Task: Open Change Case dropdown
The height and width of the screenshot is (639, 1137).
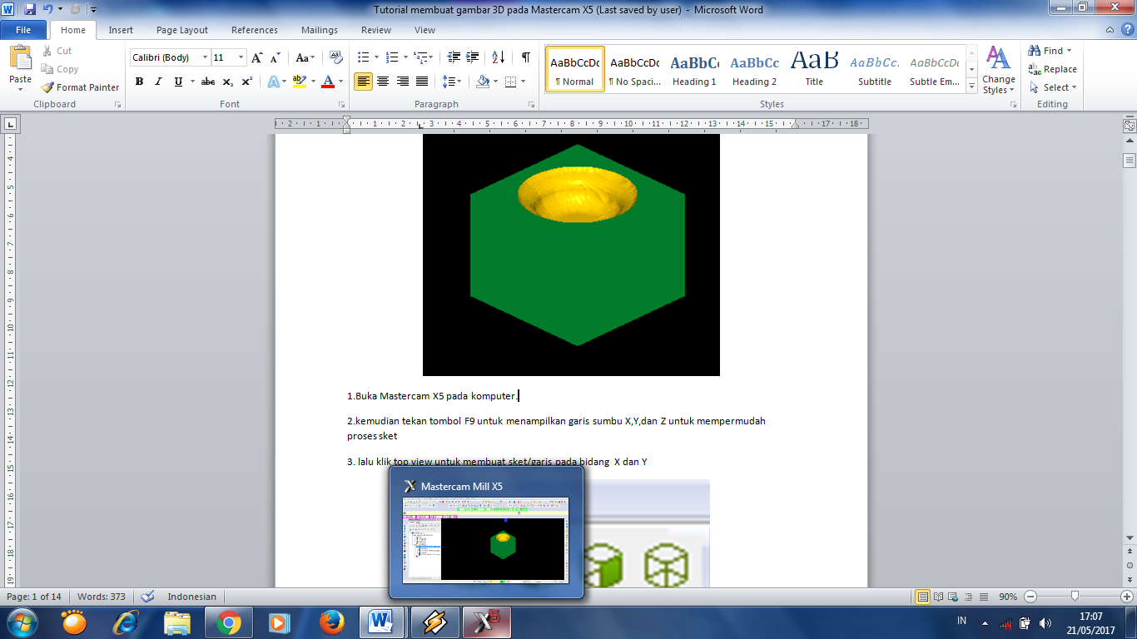Action: click(305, 57)
